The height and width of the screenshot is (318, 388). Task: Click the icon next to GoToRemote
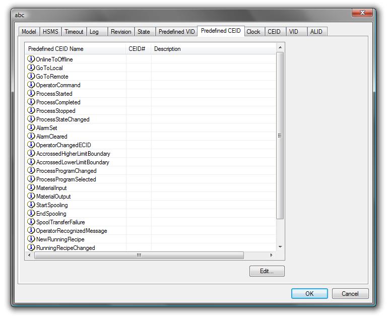31,77
